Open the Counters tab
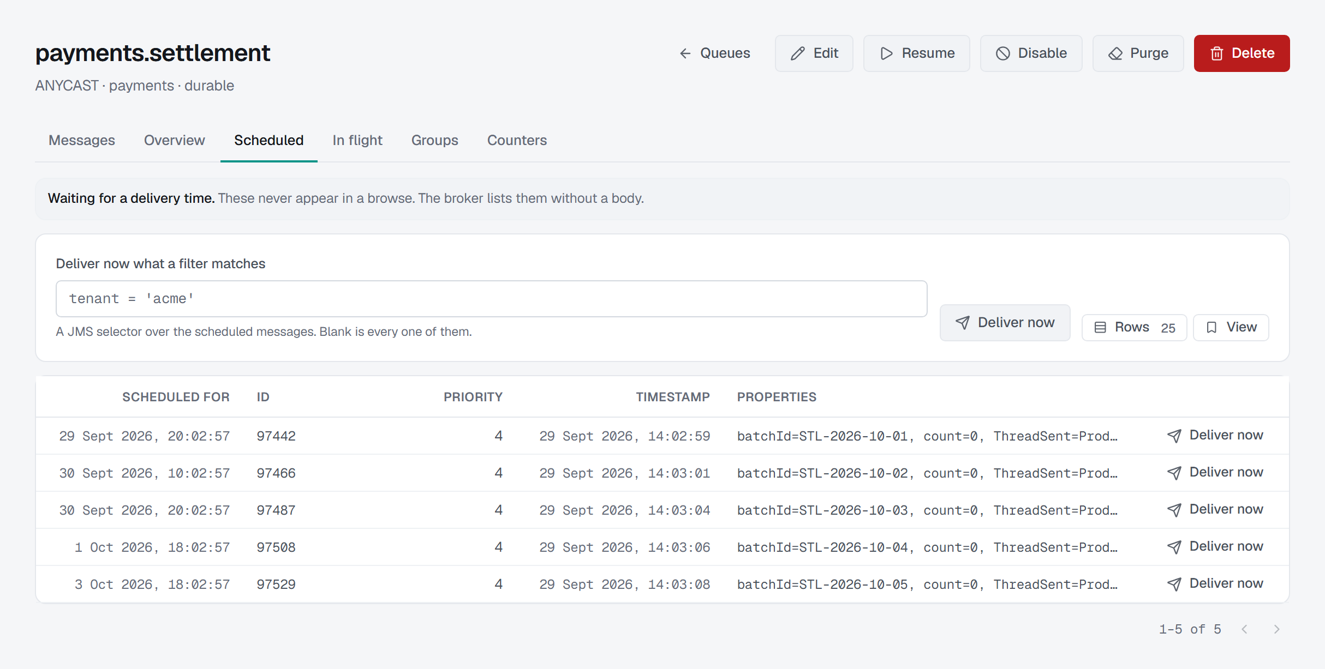The width and height of the screenshot is (1325, 669). [x=517, y=140]
